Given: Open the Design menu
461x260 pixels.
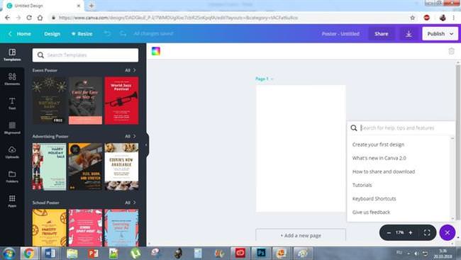Looking at the screenshot, I should click(x=52, y=34).
